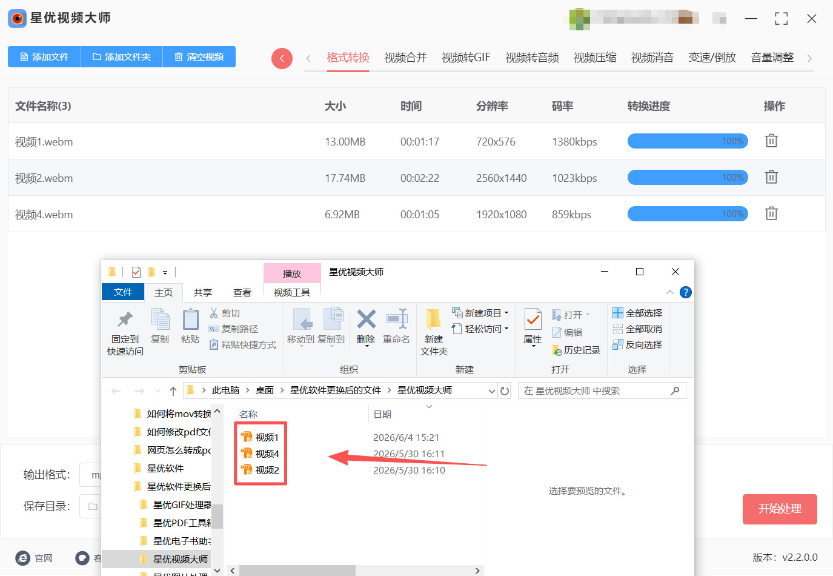Go to the 变速/倒放 tab
The height and width of the screenshot is (576, 833).
[x=712, y=58]
